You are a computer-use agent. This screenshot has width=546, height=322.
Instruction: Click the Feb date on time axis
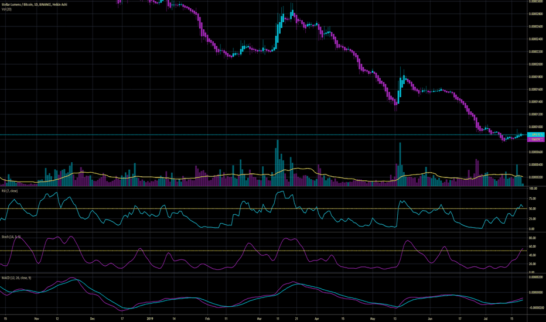[207, 318]
